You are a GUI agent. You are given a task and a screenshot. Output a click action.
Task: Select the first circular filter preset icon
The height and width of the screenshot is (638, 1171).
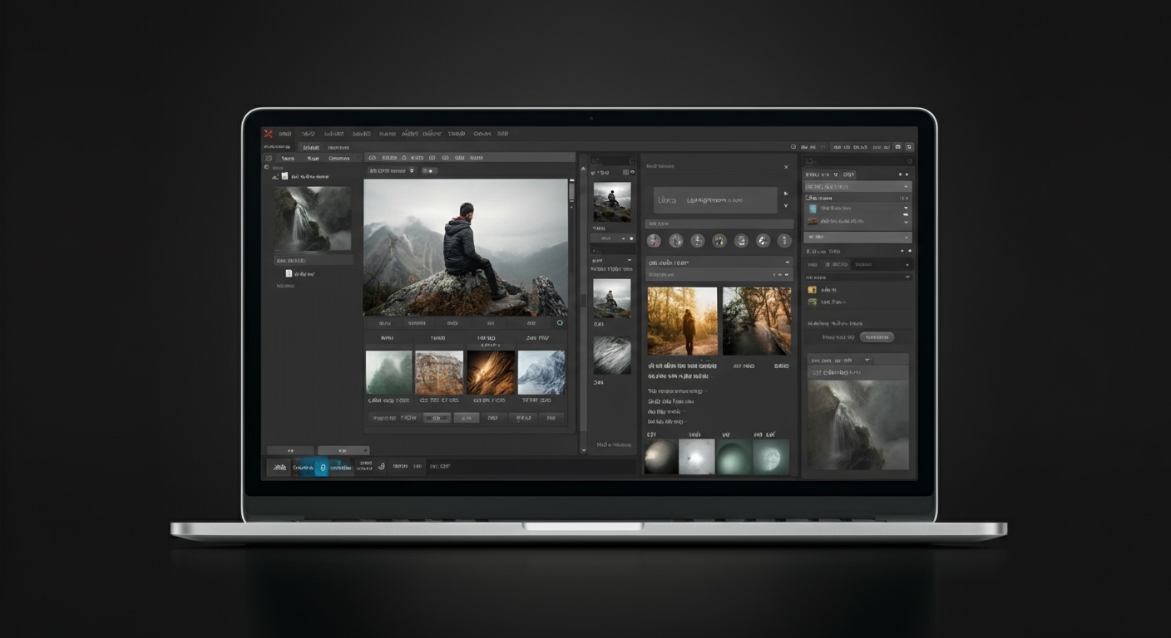tap(654, 240)
